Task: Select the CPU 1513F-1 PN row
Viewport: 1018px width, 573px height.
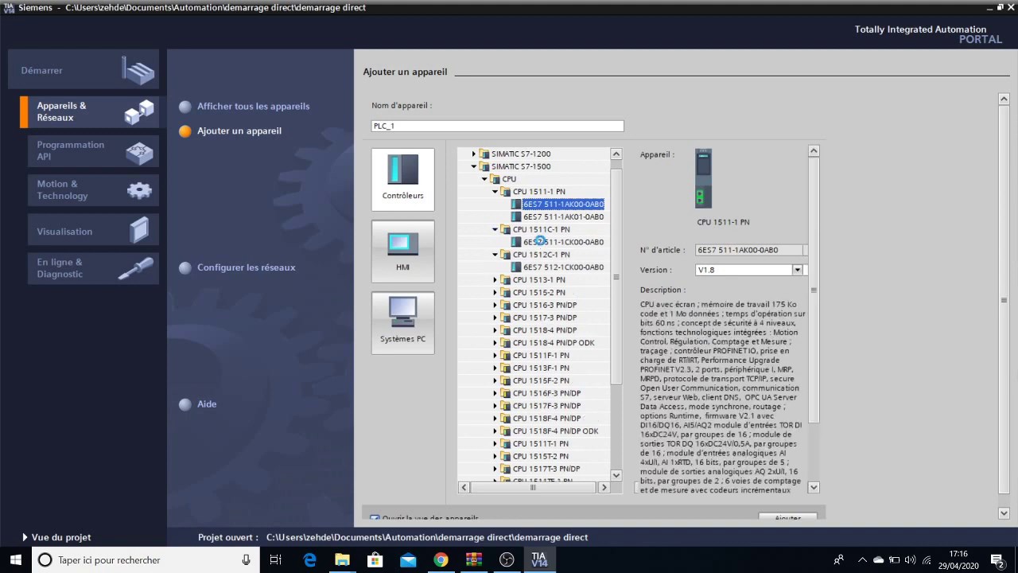Action: tap(541, 368)
